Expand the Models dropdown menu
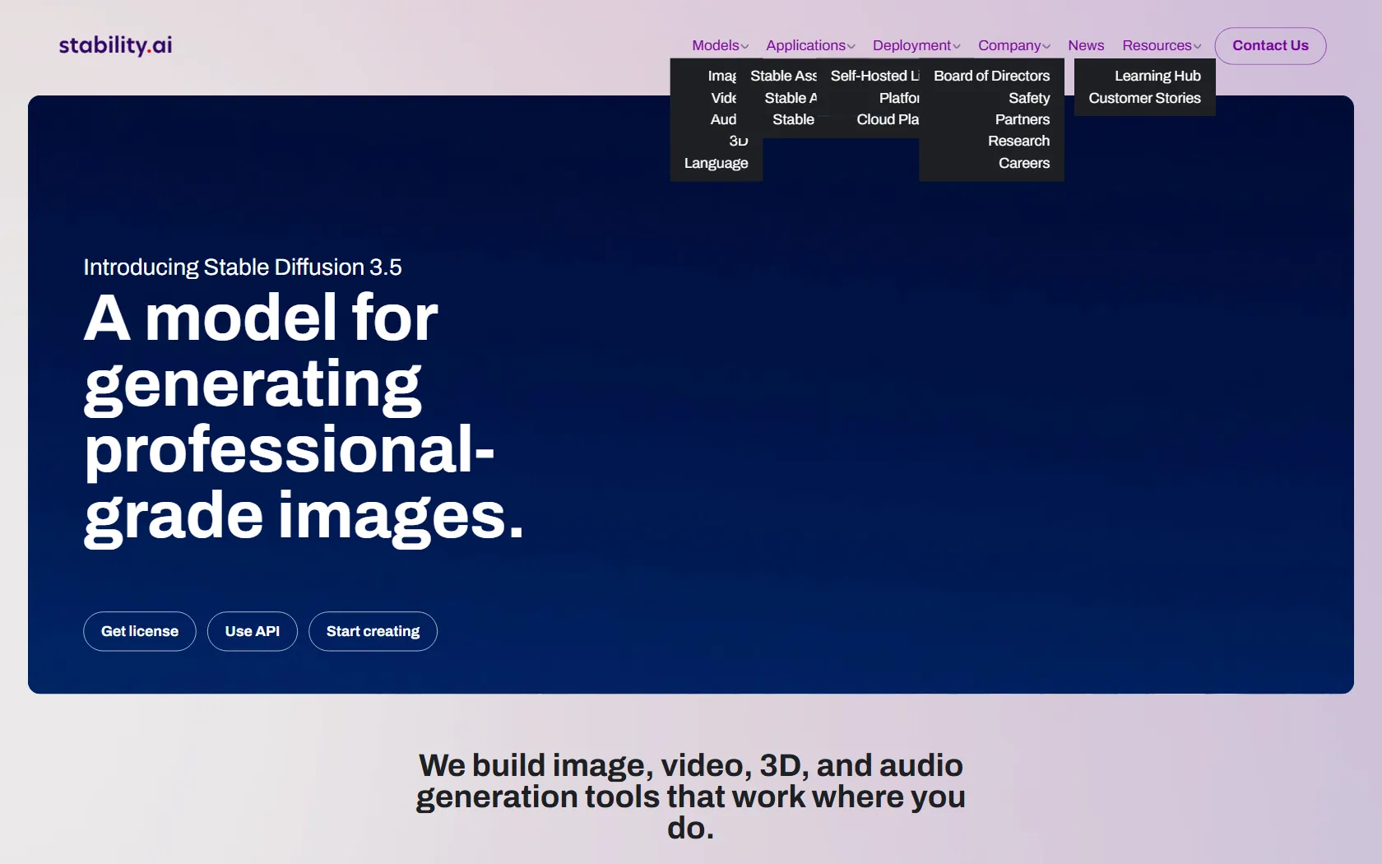 (720, 45)
